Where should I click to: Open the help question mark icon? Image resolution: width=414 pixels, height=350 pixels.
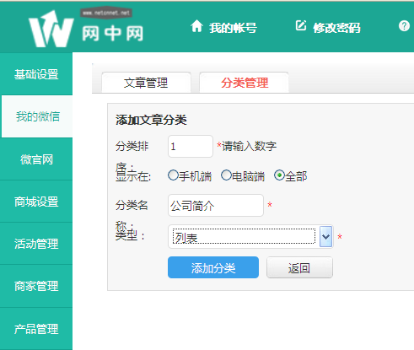pos(404,26)
